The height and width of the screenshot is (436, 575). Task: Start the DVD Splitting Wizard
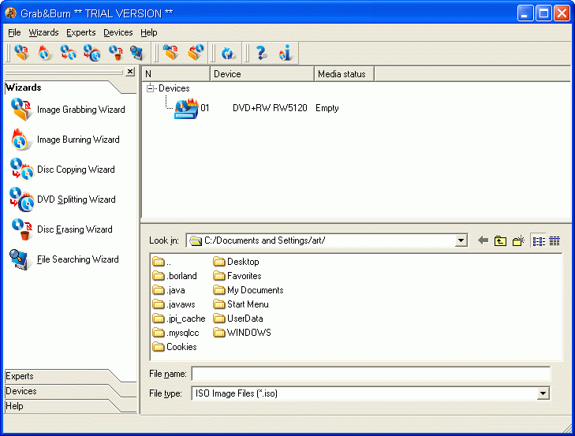pyautogui.click(x=63, y=199)
